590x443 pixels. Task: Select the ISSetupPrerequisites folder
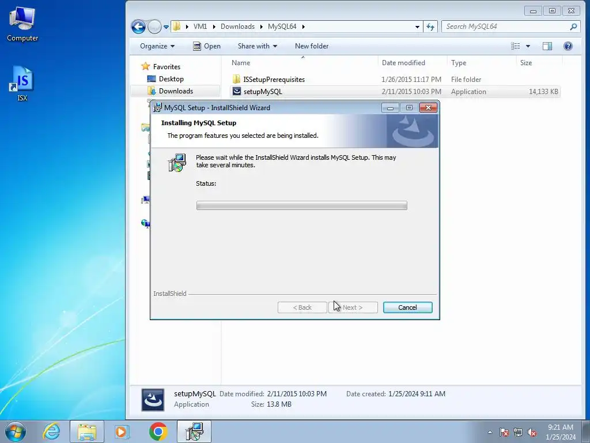[x=274, y=80]
